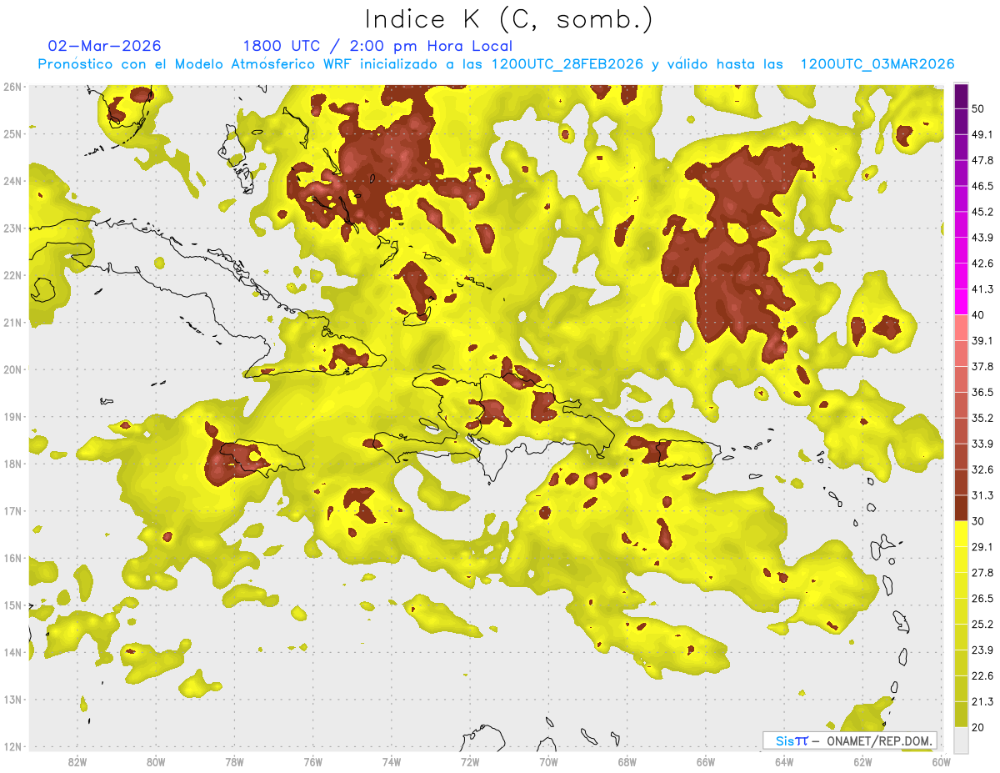
Task: Click the '25.2' color scale label
Action: tap(982, 625)
